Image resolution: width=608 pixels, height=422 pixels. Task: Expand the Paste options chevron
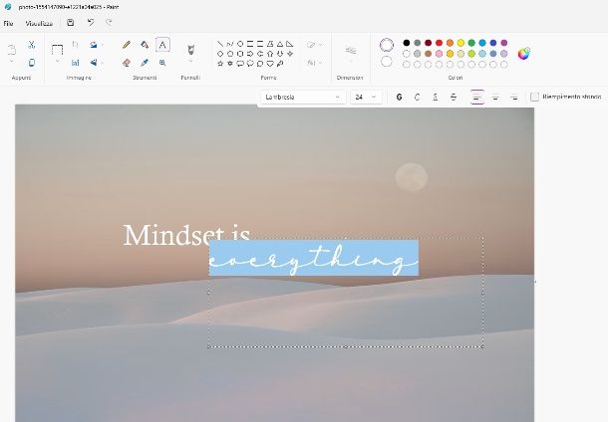coord(12,62)
